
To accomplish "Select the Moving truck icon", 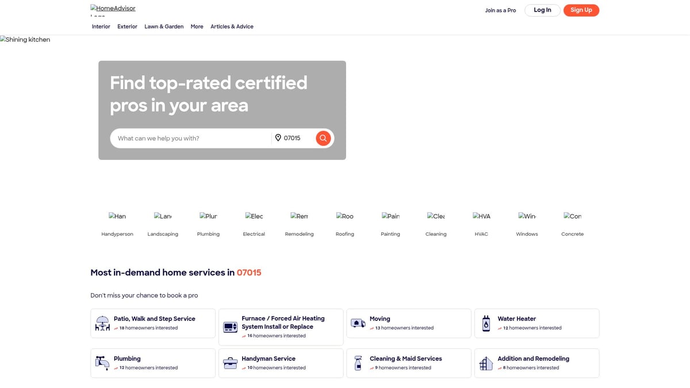I will coord(358,323).
